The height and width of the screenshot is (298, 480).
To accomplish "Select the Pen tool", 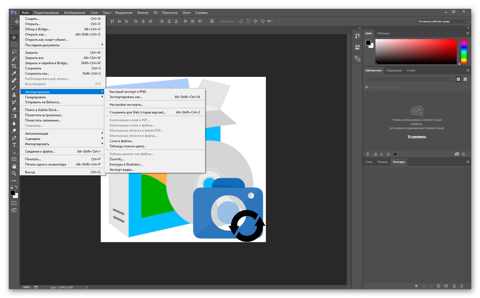I will (x=14, y=138).
